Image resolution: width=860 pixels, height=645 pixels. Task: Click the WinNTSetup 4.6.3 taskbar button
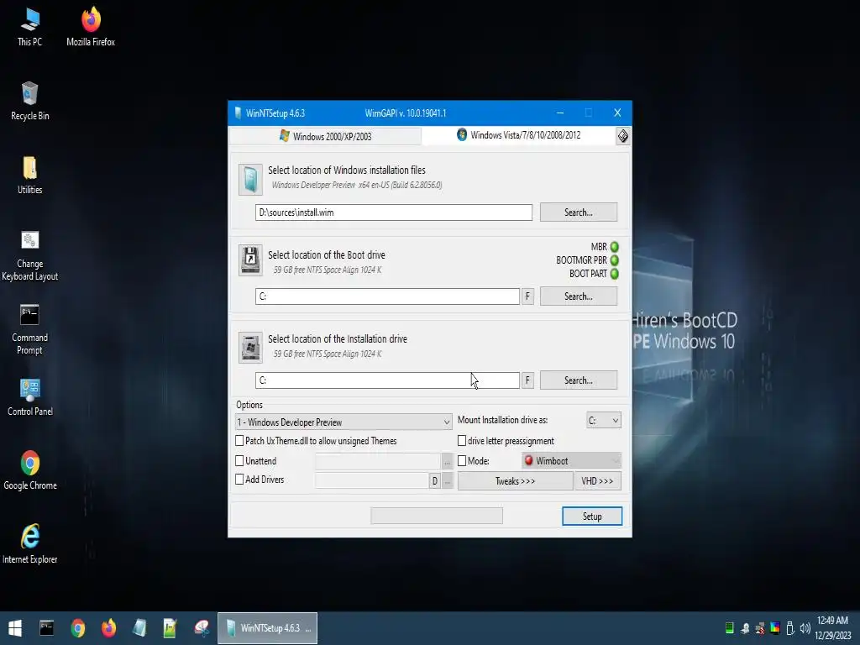[x=268, y=628]
